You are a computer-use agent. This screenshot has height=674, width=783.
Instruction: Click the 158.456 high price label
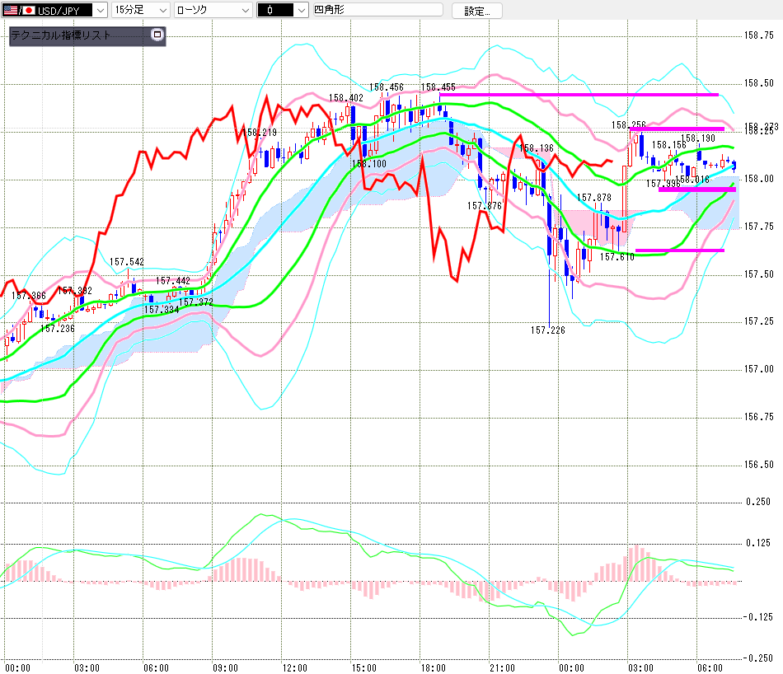pyautogui.click(x=387, y=87)
